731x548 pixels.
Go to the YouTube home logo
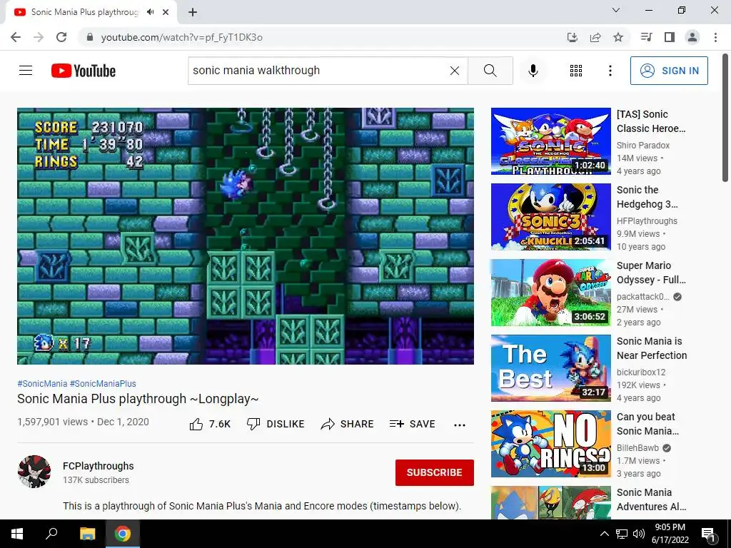tap(84, 71)
